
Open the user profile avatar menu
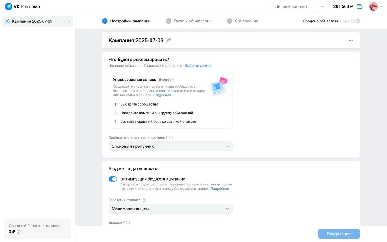click(374, 6)
